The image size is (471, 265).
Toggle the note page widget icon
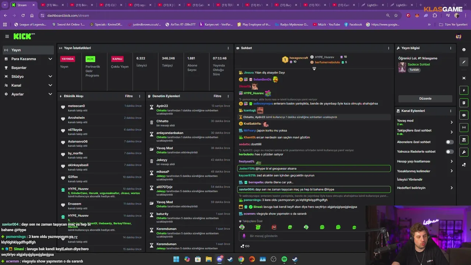pyautogui.click(x=464, y=103)
